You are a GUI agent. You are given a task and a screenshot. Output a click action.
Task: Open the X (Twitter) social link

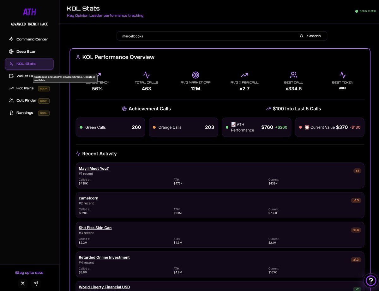23,283
